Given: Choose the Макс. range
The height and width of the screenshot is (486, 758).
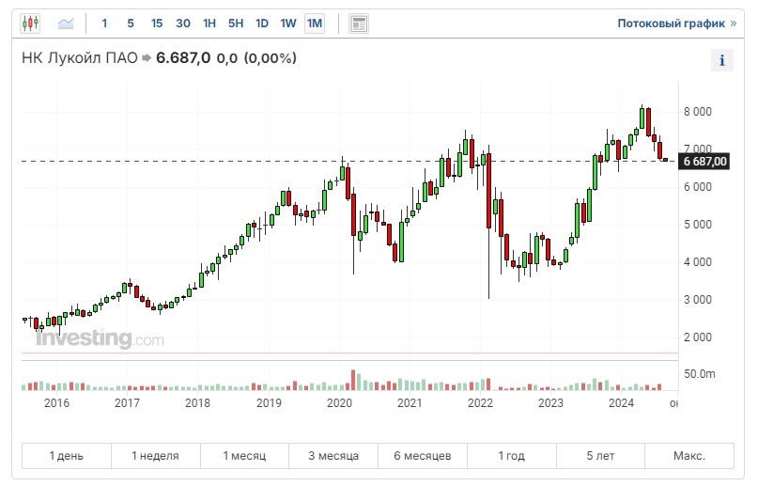Looking at the screenshot, I should [x=689, y=456].
